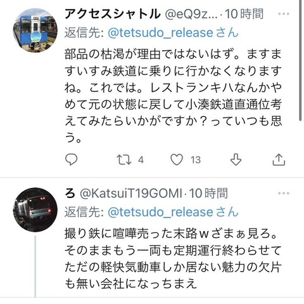Open the dark train avatar of ろ
Image resolution: width=304 pixels, height=304 pixels.
35,209
